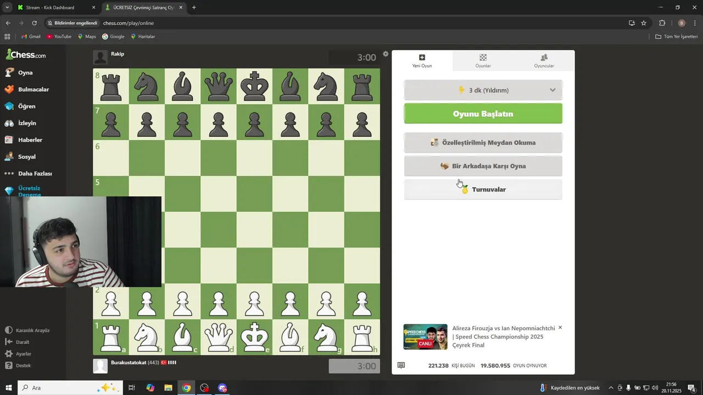Toggle Karanlık Arayüz dark mode
Image resolution: width=703 pixels, height=395 pixels.
tap(27, 330)
